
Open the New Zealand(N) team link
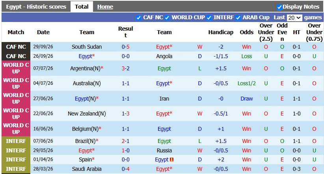pos(87,114)
